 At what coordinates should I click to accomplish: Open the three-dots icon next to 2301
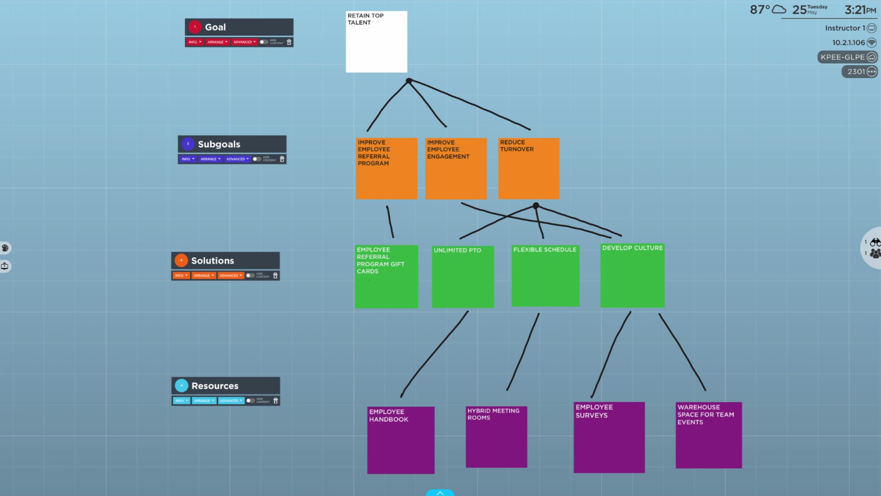click(x=871, y=72)
